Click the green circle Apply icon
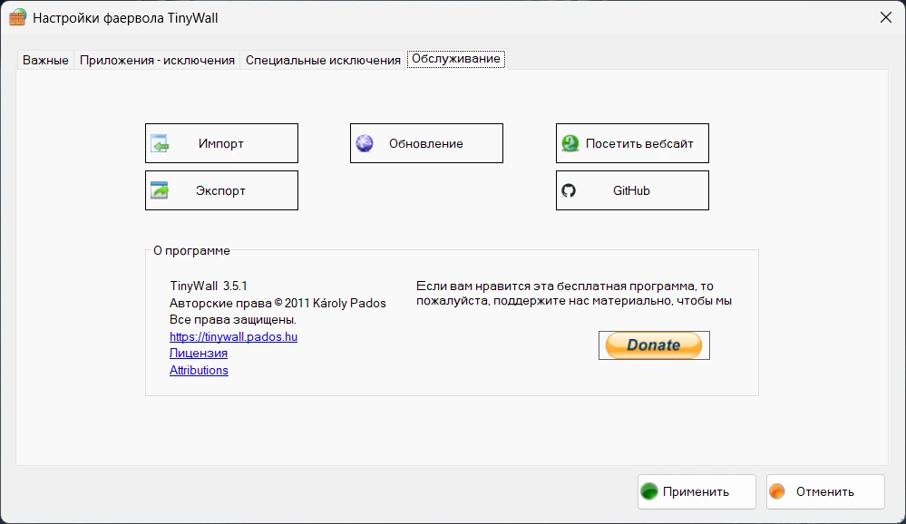The height and width of the screenshot is (524, 906). click(649, 491)
